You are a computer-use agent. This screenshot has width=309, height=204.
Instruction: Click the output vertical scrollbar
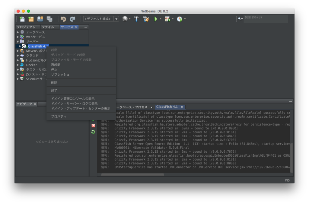point(291,158)
